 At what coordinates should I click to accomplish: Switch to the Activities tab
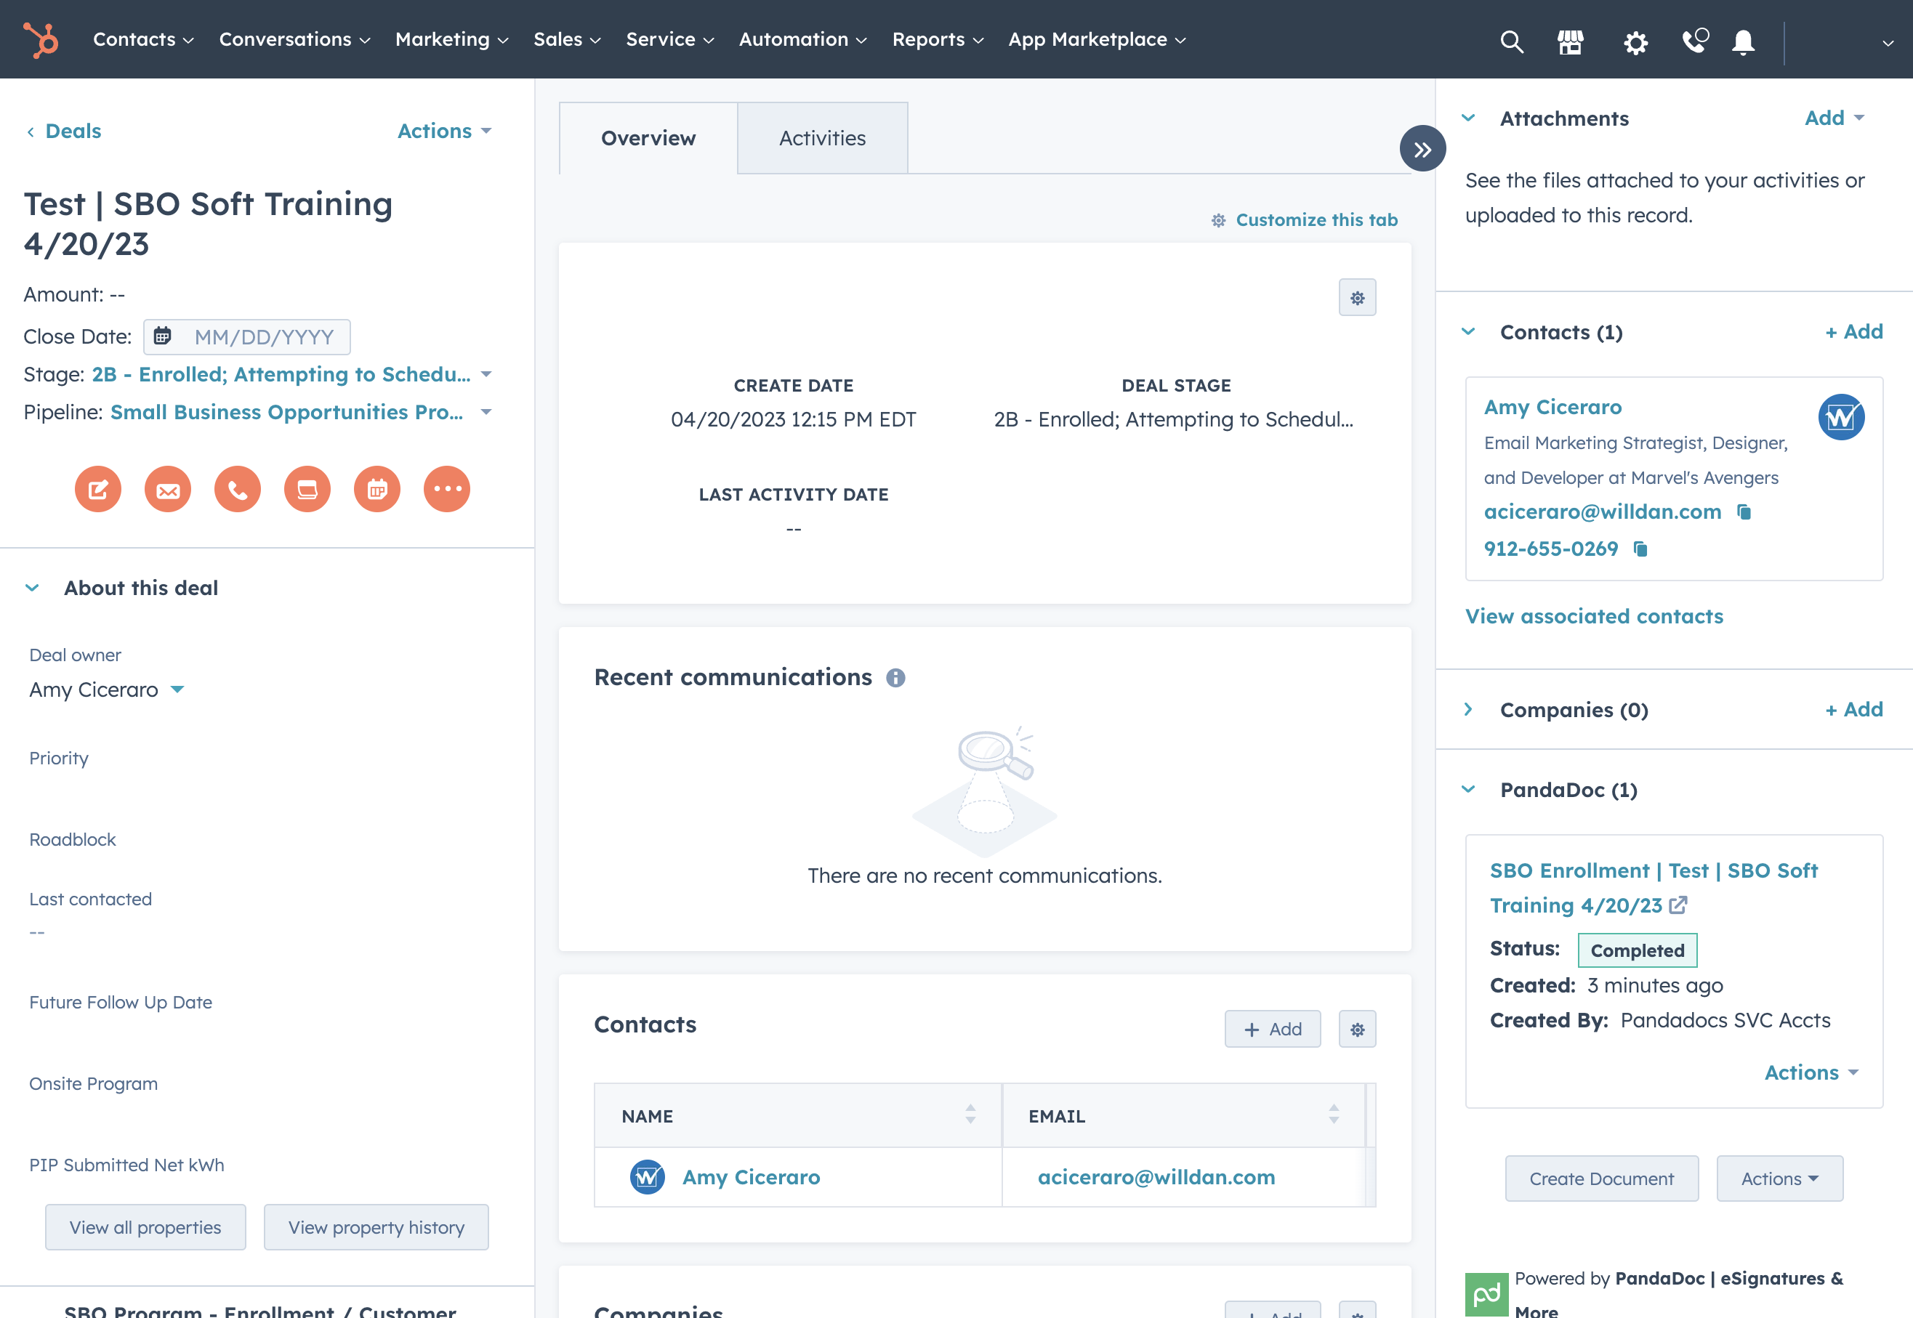823,139
